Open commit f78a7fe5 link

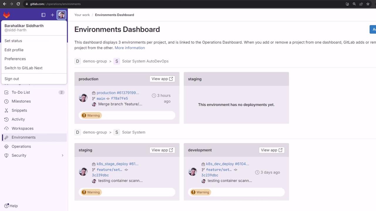click(119, 98)
